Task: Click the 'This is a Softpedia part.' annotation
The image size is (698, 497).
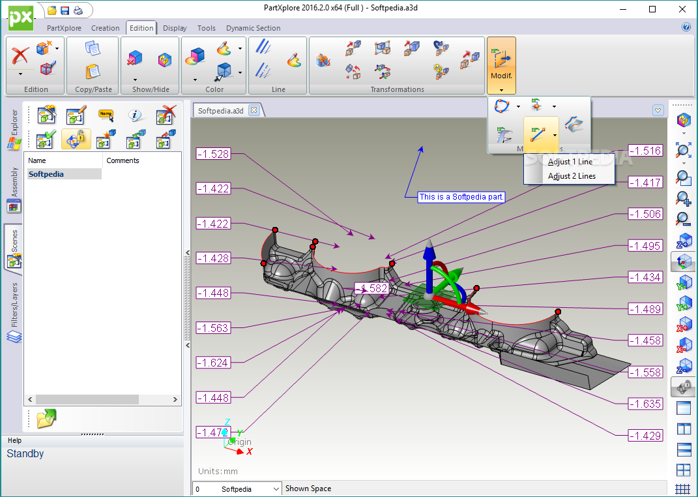Action: [x=461, y=197]
